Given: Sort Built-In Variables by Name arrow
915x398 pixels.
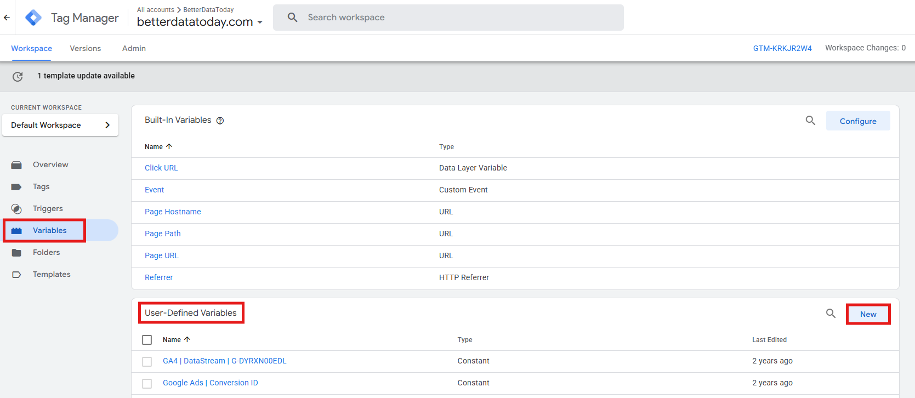Looking at the screenshot, I should tap(169, 146).
